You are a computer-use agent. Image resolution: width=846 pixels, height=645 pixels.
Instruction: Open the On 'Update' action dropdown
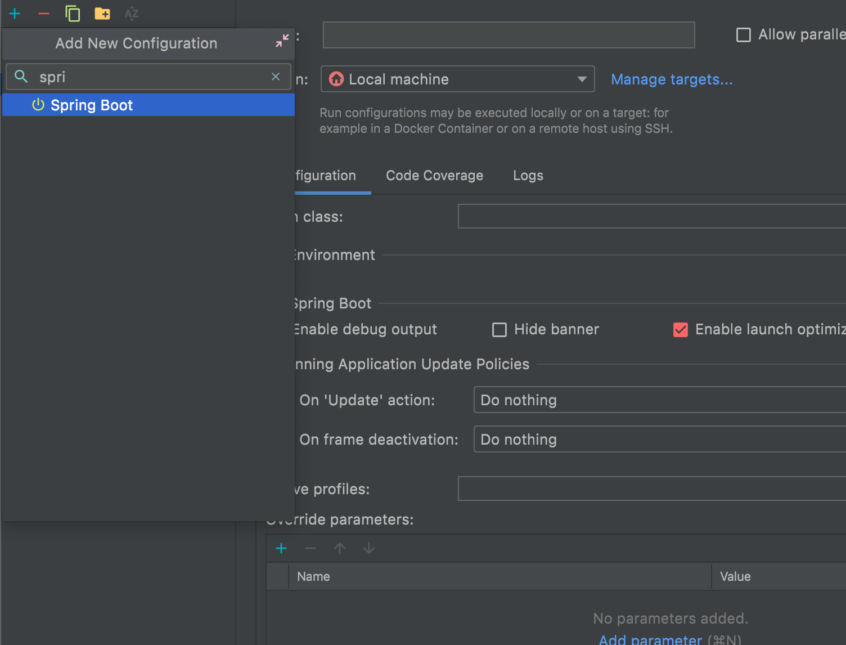[660, 400]
